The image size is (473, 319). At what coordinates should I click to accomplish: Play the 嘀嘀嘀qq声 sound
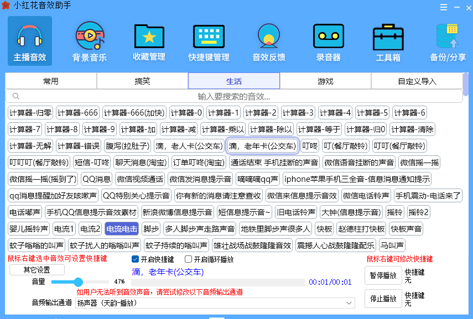click(x=258, y=179)
